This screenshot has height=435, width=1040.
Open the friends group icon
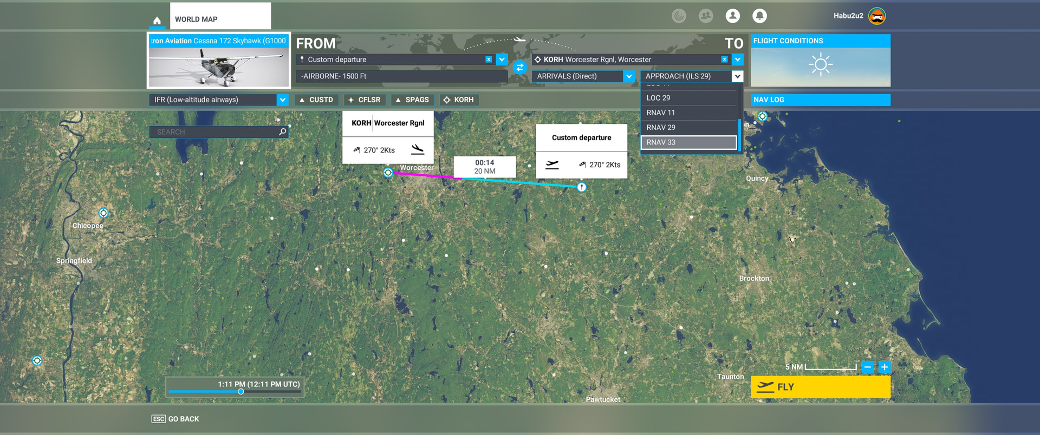coord(706,16)
